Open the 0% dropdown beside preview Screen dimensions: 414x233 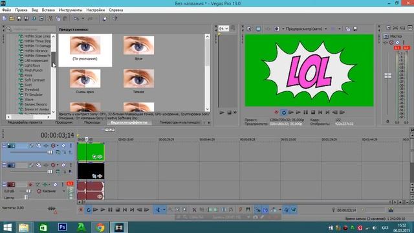224,28
